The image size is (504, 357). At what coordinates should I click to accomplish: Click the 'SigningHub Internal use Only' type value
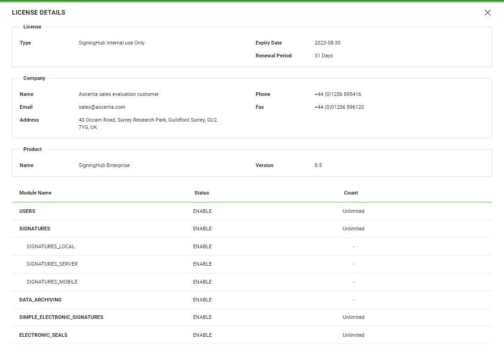[x=112, y=43]
